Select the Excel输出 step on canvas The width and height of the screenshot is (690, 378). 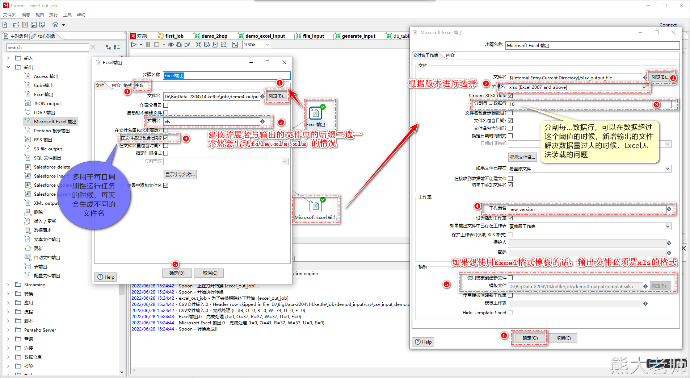[x=316, y=113]
